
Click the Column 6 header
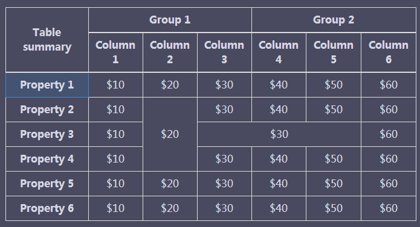pos(389,52)
